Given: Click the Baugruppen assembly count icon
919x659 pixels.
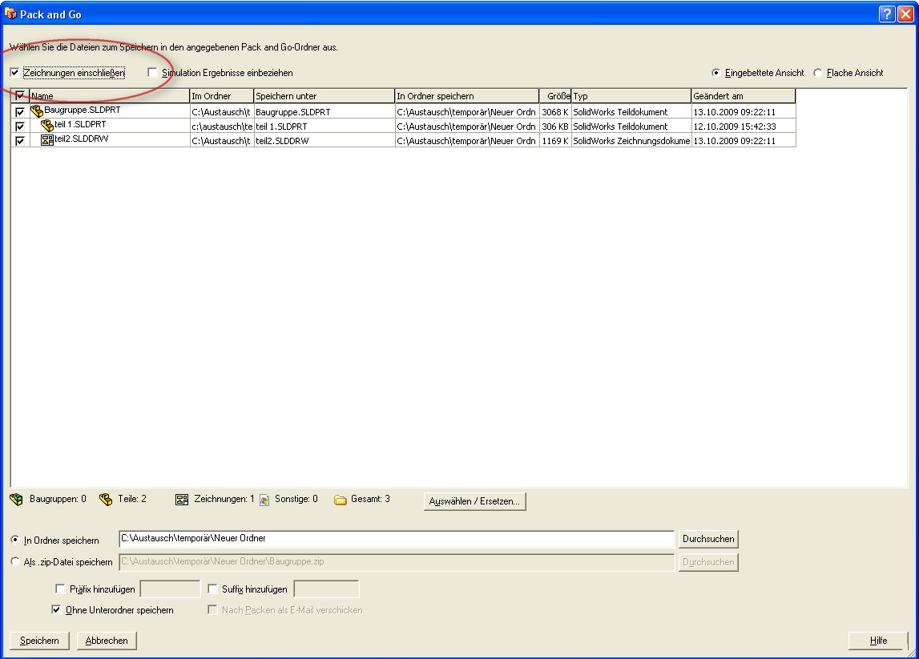Looking at the screenshot, I should tap(16, 499).
